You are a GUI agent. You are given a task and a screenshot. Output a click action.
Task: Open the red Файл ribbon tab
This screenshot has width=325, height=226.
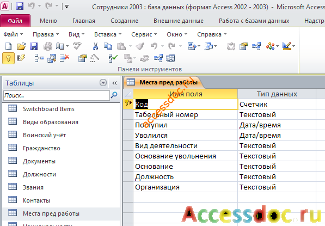click(x=15, y=21)
